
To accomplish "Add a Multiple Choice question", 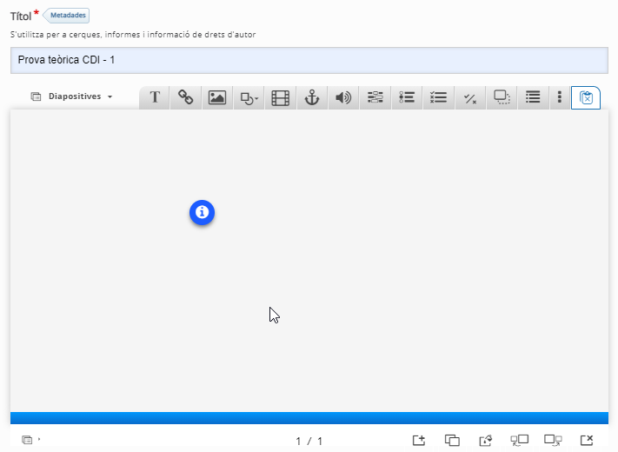I will tap(438, 97).
